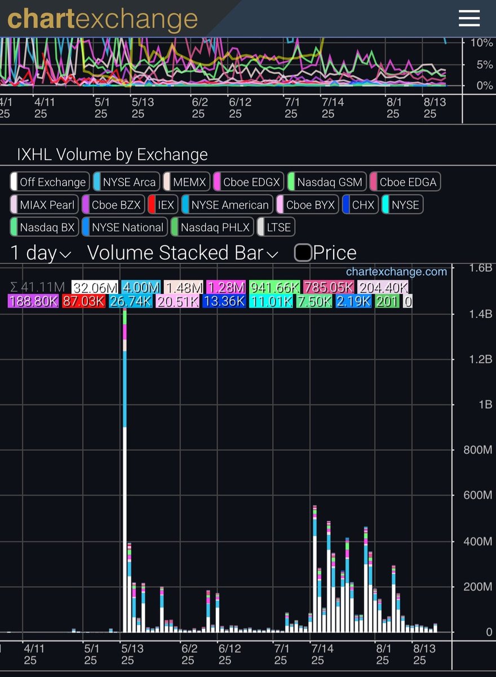496x677 pixels.
Task: Click the 20.51K value label
Action: [x=178, y=301]
